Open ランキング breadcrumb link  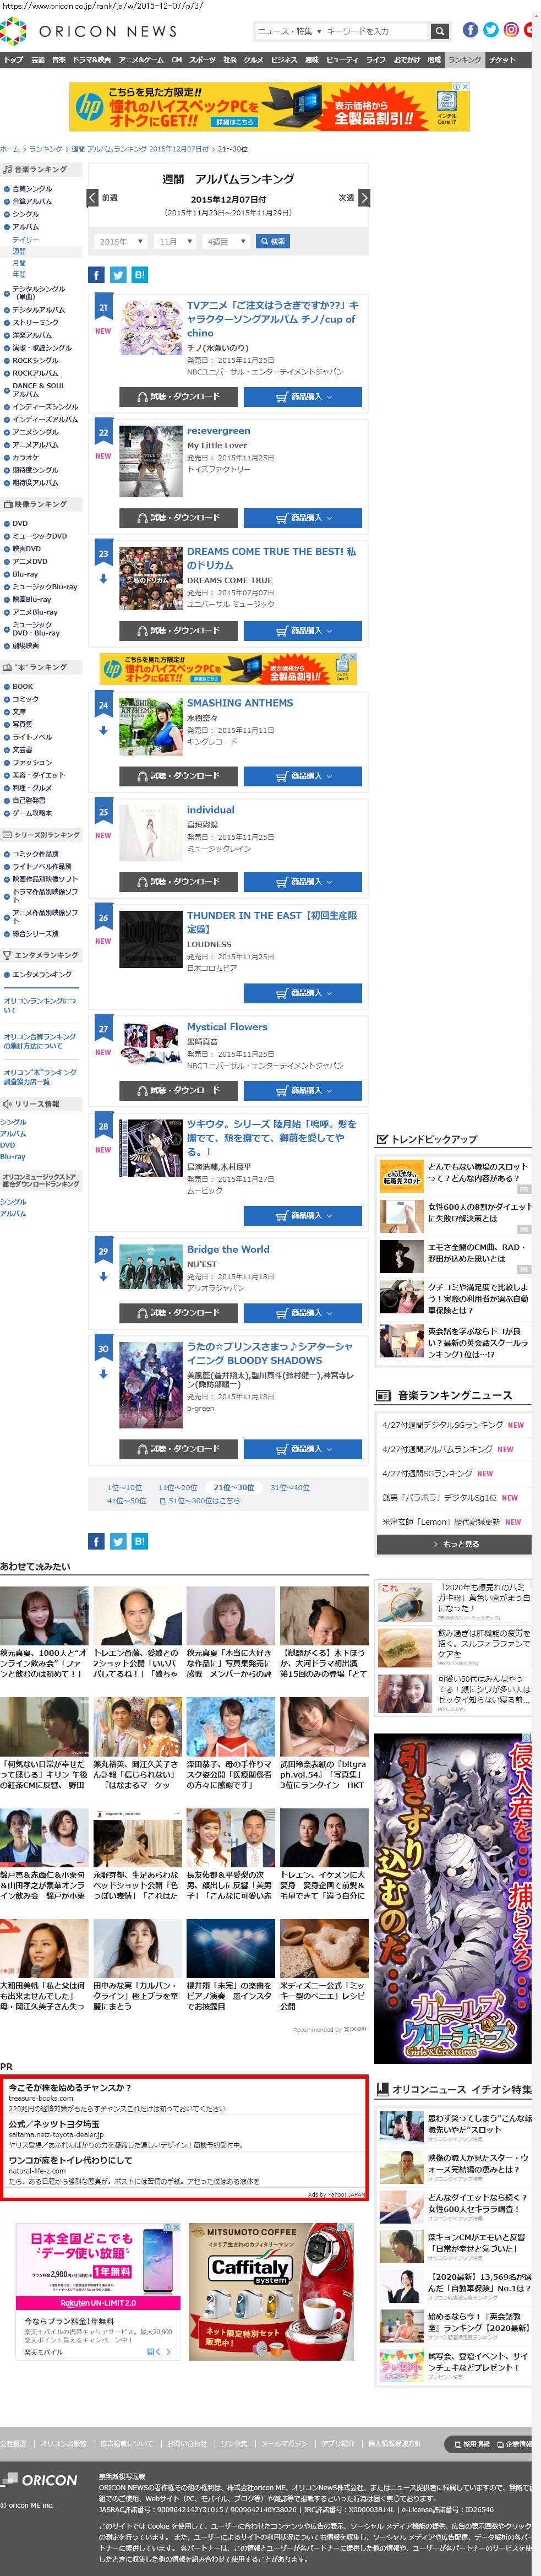[x=46, y=149]
